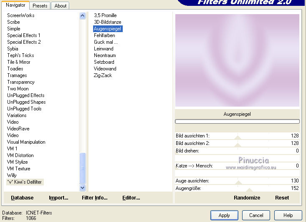This screenshot has height=222, width=306.
Task: Open the Import... dialog
Action: pos(58,198)
